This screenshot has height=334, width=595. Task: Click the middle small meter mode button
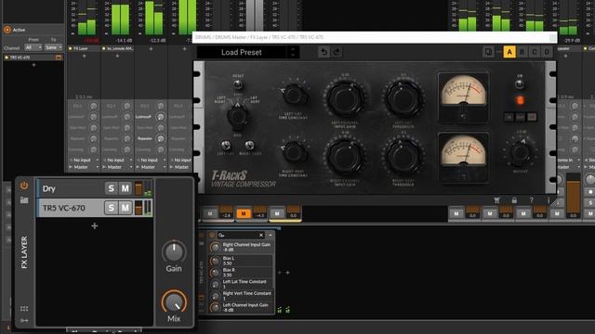pyautogui.click(x=521, y=117)
